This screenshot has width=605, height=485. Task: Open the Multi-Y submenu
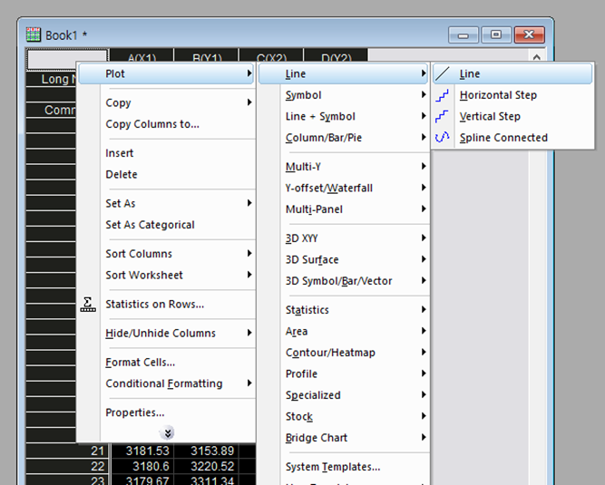pos(344,167)
